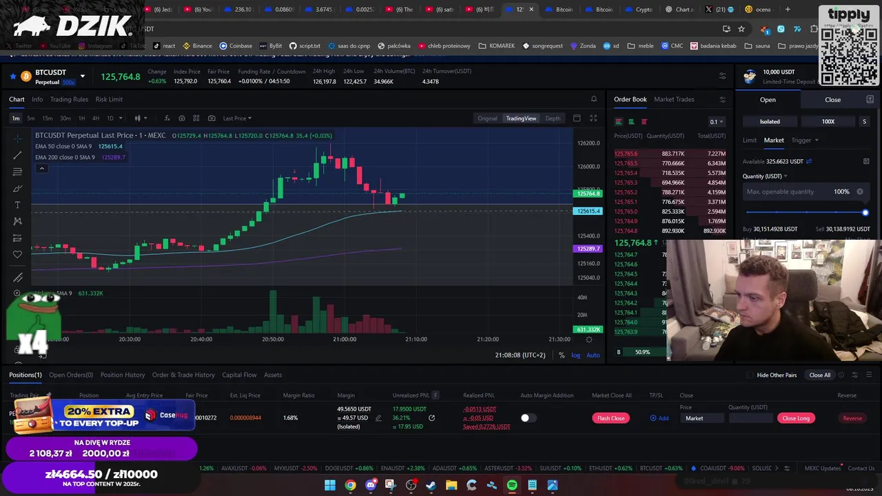The height and width of the screenshot is (496, 882).
Task: Select the text annotation tool
Action: coord(17,205)
